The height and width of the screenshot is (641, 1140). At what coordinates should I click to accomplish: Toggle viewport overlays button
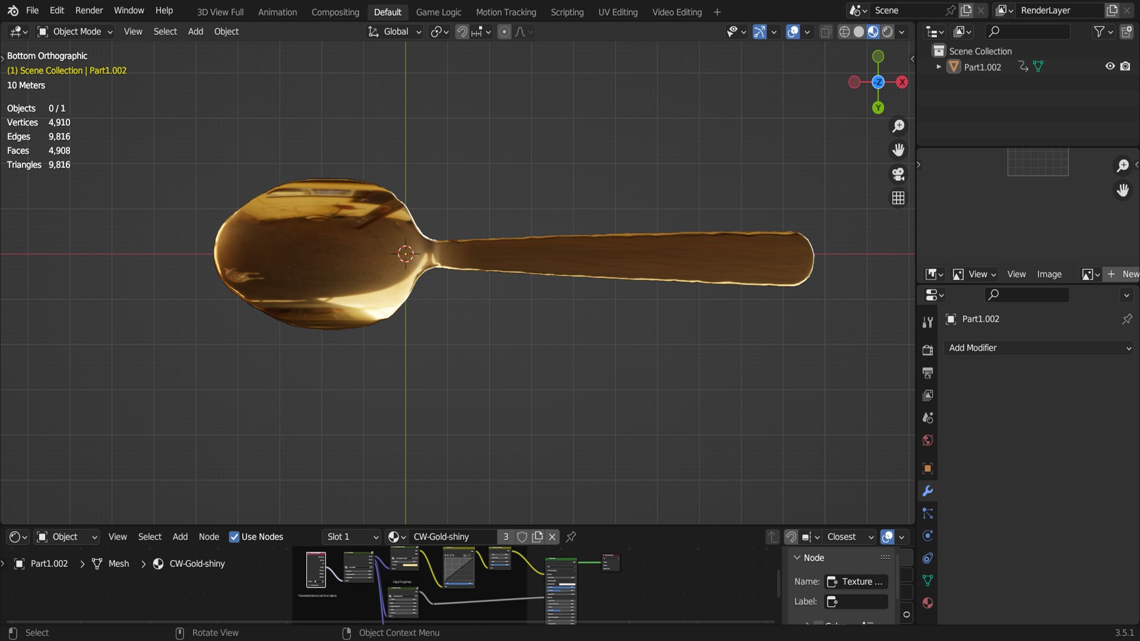click(793, 31)
